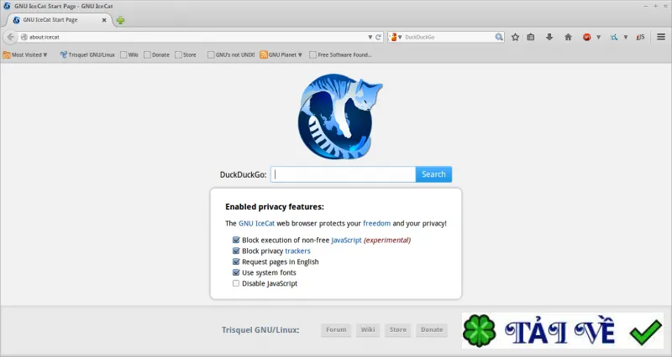The width and height of the screenshot is (672, 357).
Task: Open a new tab with green plus
Action: (120, 20)
